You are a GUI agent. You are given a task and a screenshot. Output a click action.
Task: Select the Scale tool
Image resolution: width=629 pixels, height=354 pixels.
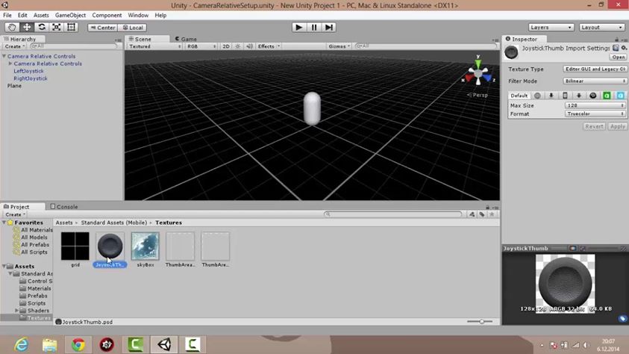(57, 28)
